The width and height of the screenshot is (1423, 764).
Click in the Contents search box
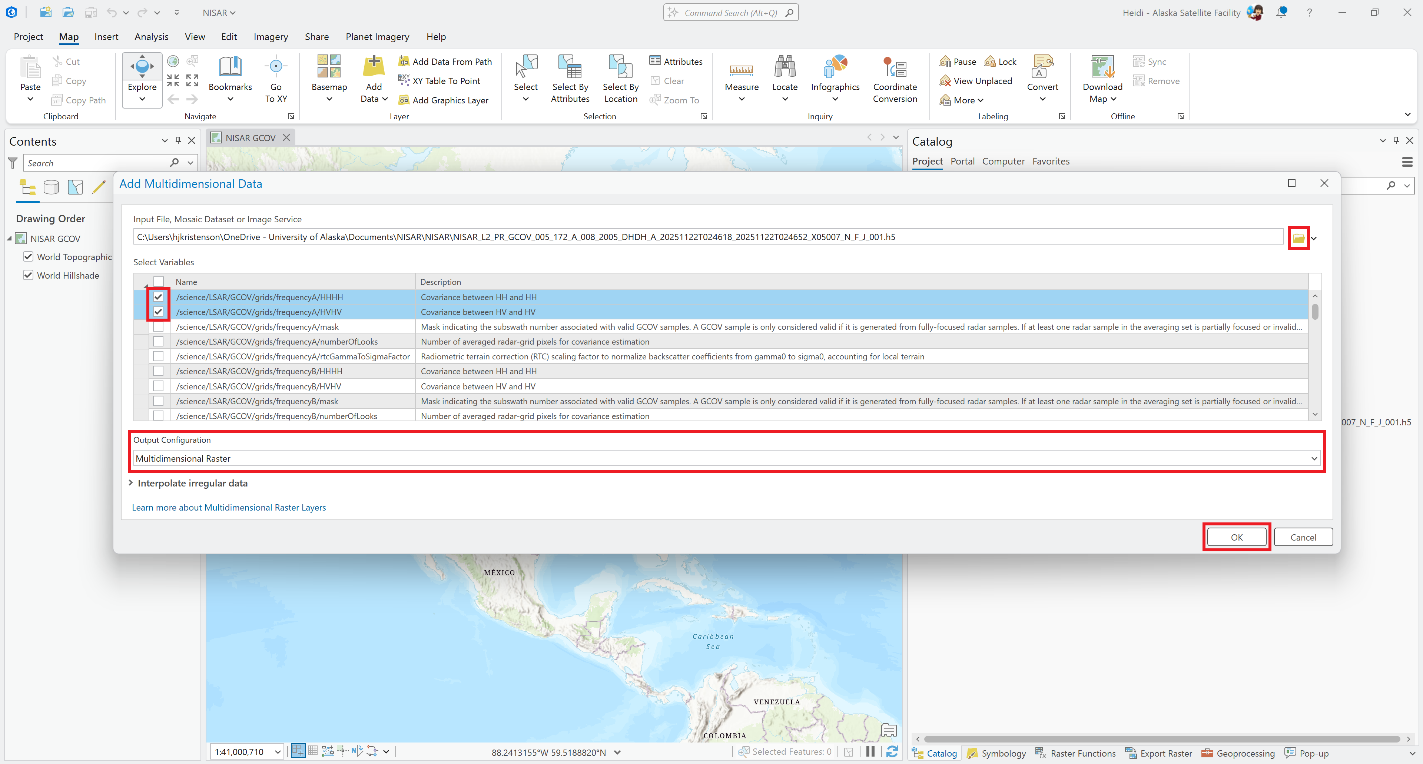coord(99,162)
